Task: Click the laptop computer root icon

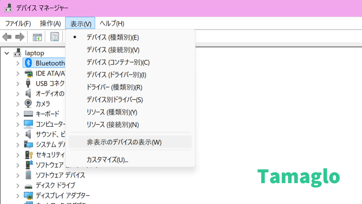Action: [17, 53]
